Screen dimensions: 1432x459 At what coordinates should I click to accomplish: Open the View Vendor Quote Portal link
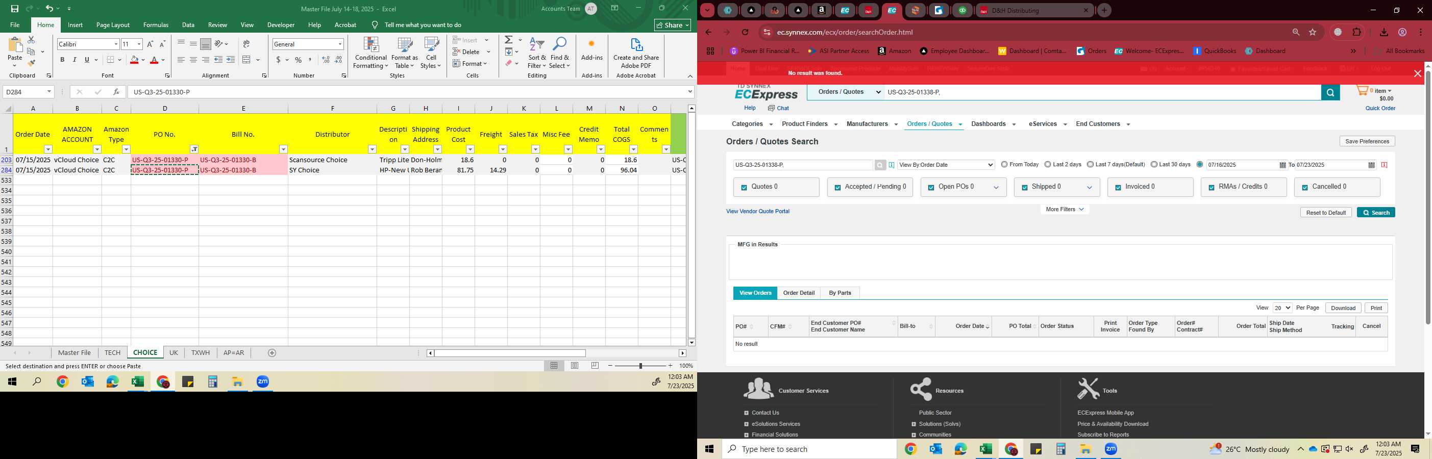point(758,211)
